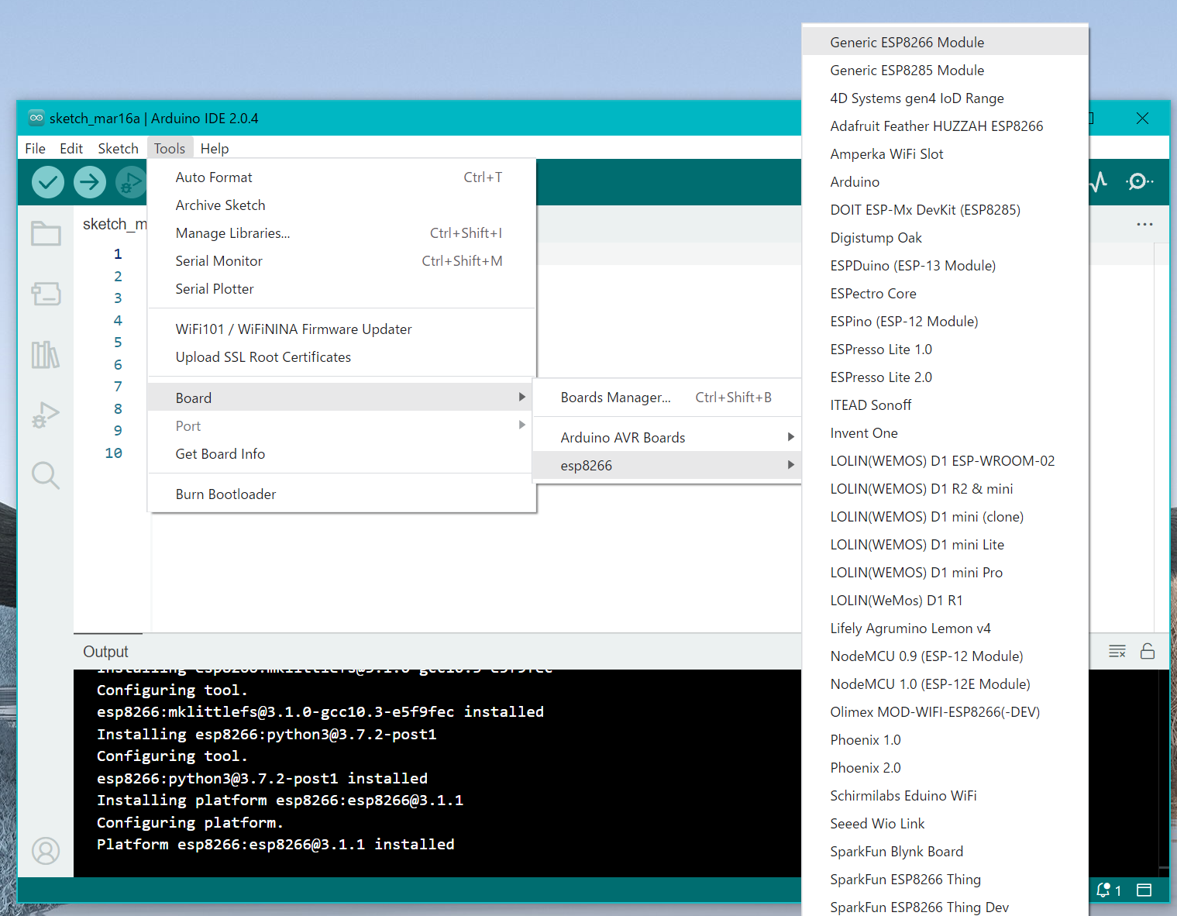The width and height of the screenshot is (1177, 916).
Task: Open the Help menu
Action: [x=215, y=148]
